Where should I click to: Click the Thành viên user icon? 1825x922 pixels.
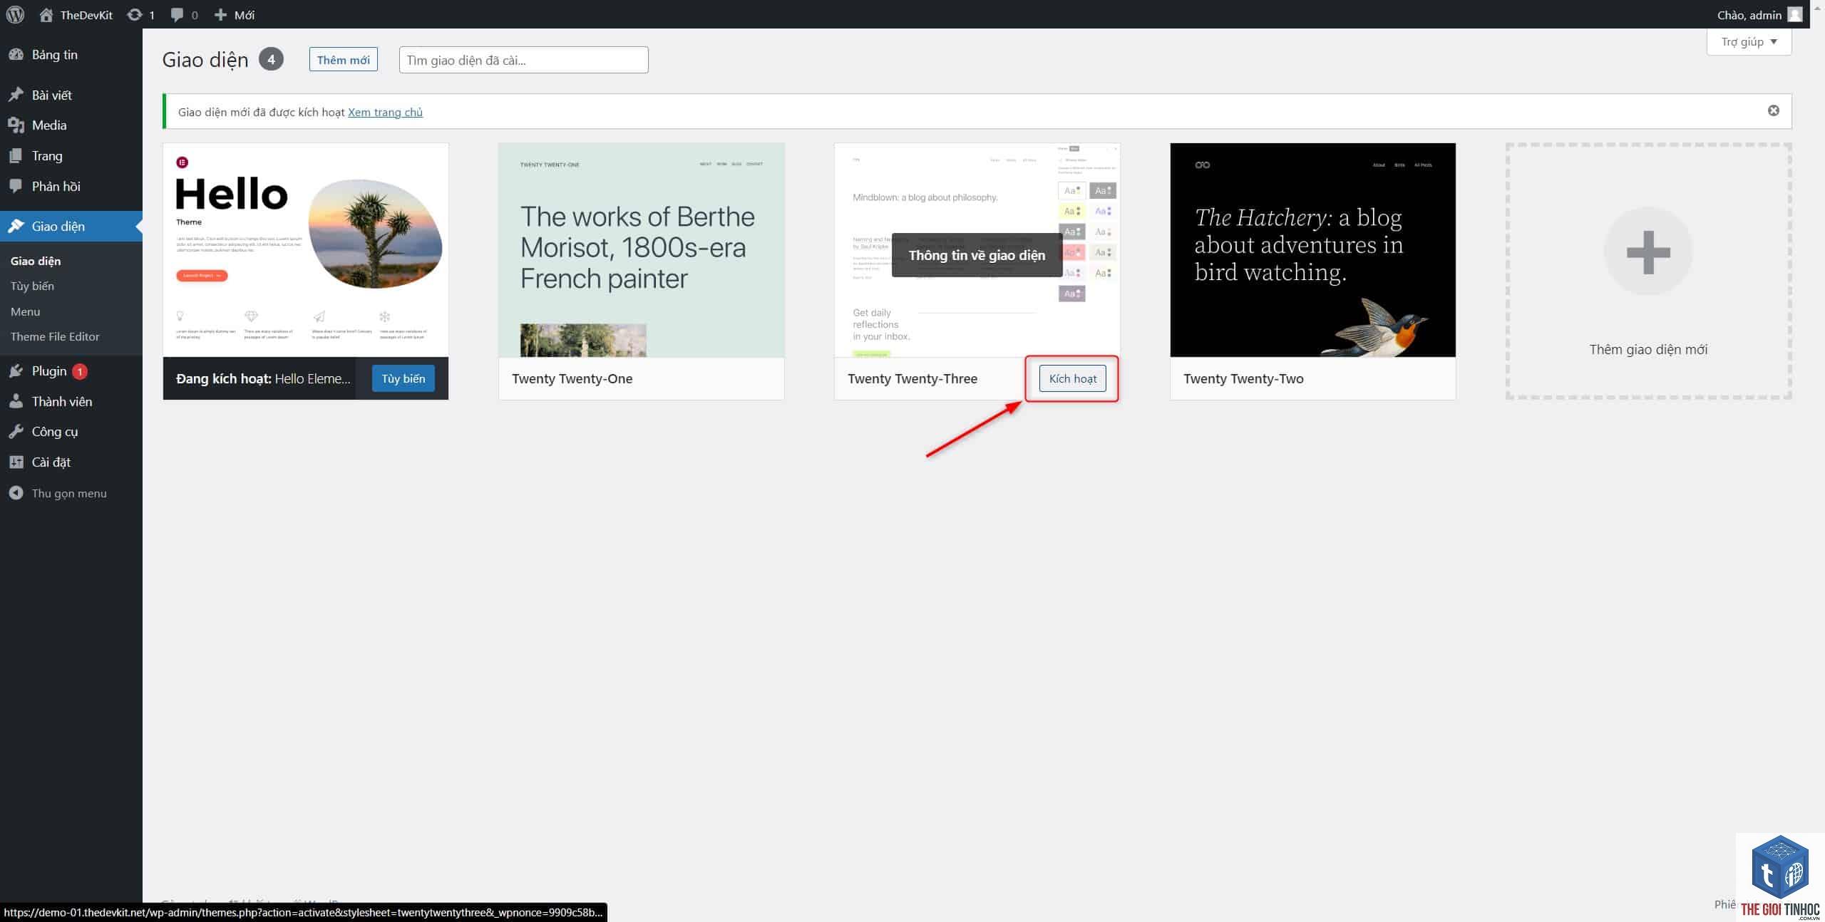[16, 401]
